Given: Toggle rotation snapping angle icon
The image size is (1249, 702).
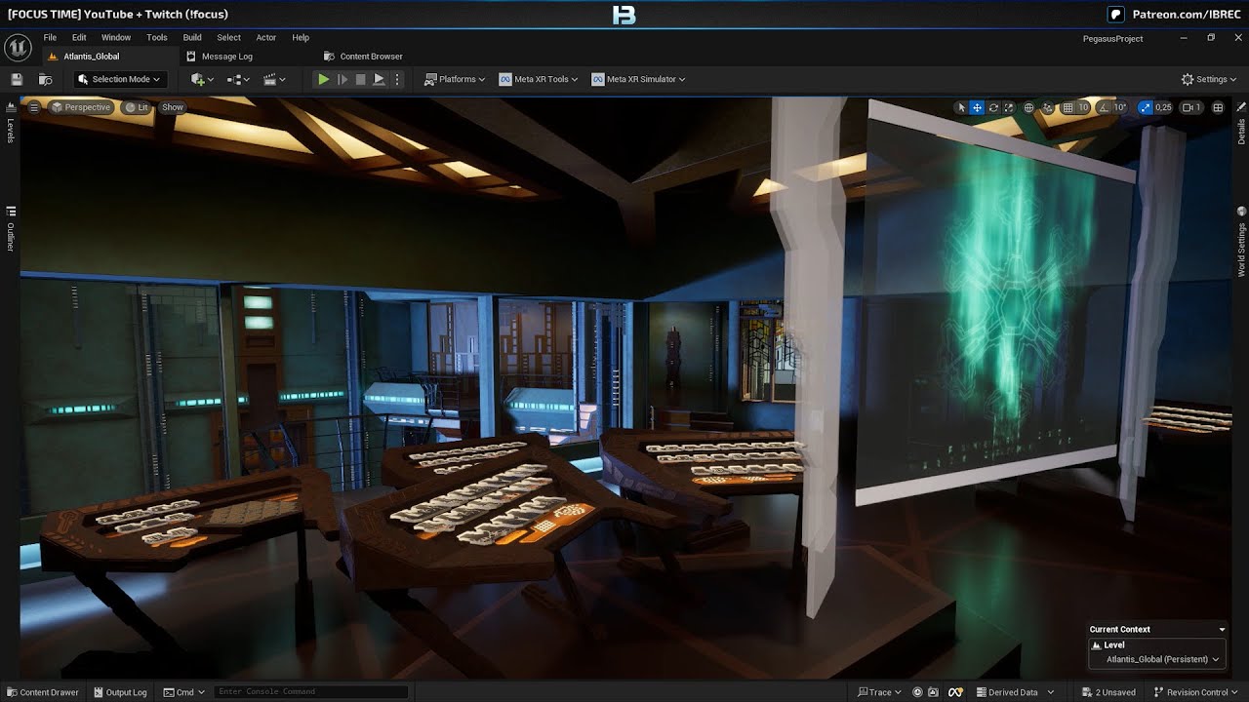Looking at the screenshot, I should tap(1105, 107).
